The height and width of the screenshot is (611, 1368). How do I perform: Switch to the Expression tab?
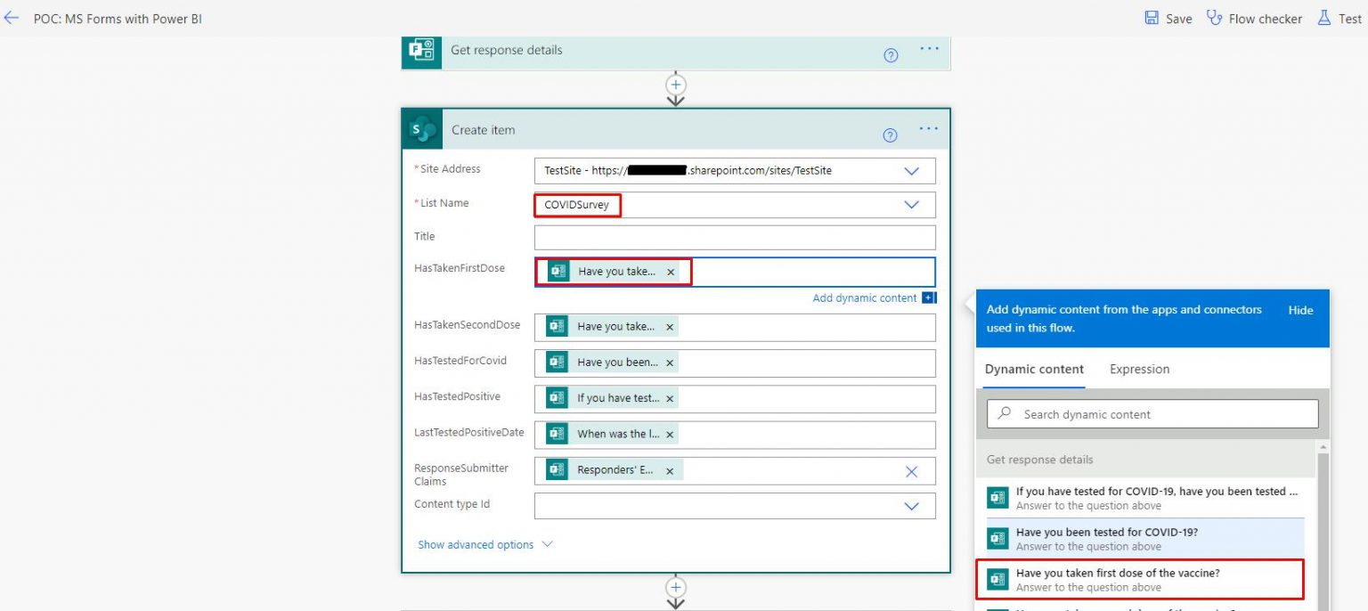click(x=1139, y=369)
